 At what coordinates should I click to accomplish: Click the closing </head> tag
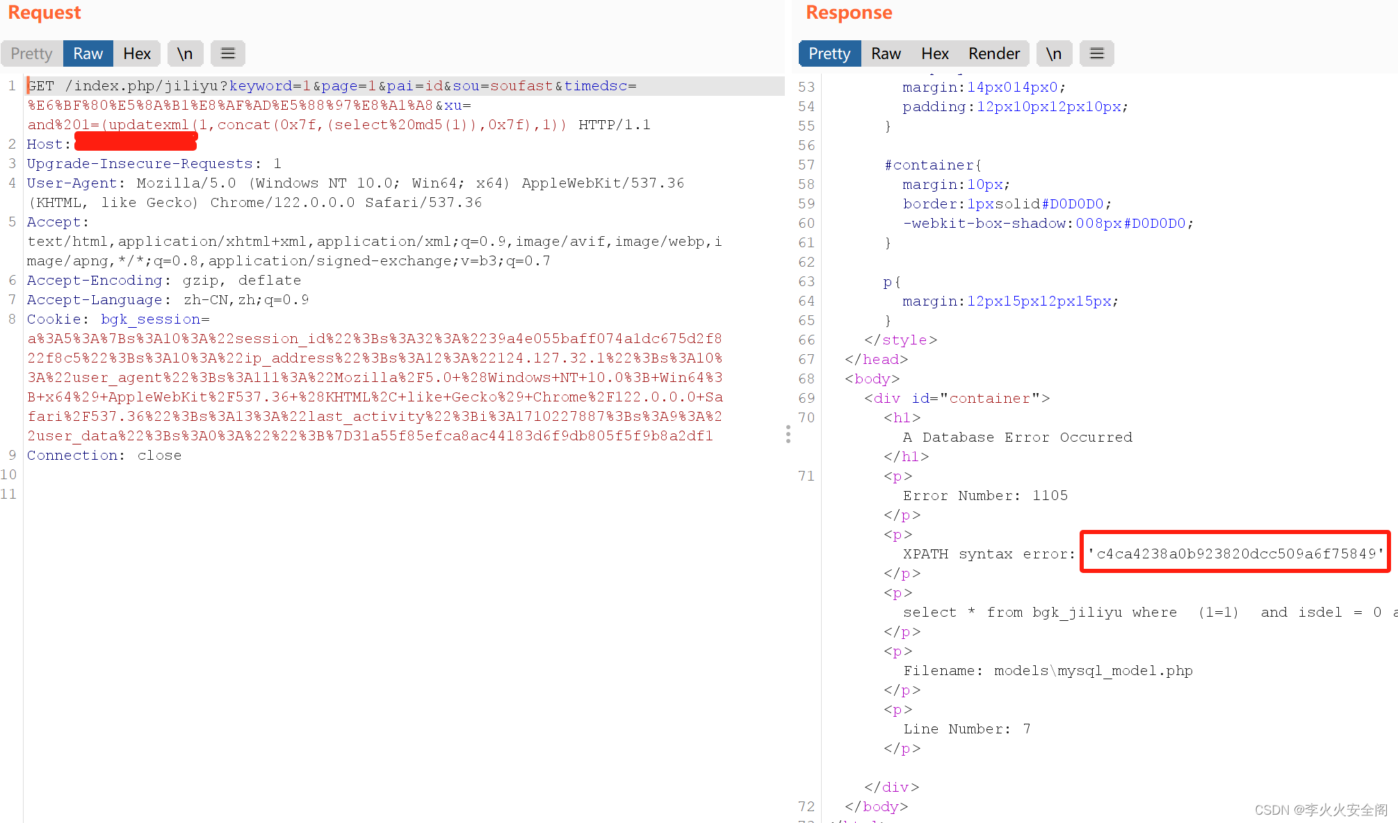pyautogui.click(x=877, y=360)
